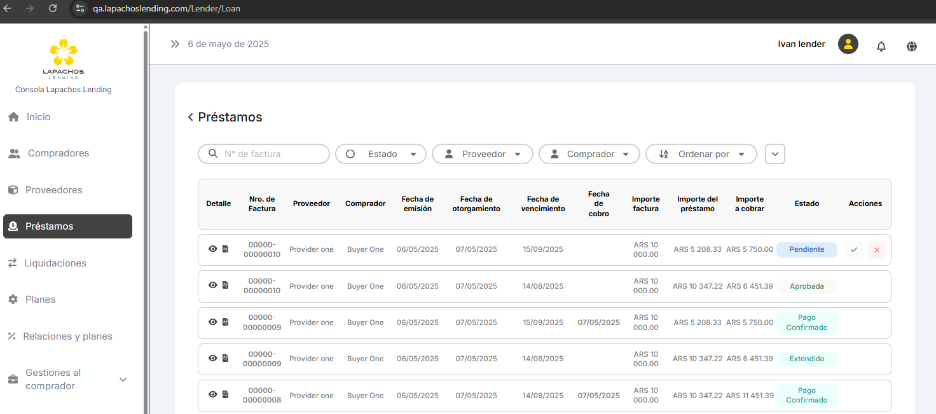The width and height of the screenshot is (936, 414).
Task: View details eye icon for Aprobada loan
Action: (x=213, y=286)
